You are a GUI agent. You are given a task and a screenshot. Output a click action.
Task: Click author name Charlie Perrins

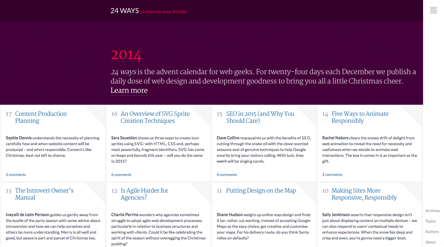point(125,215)
